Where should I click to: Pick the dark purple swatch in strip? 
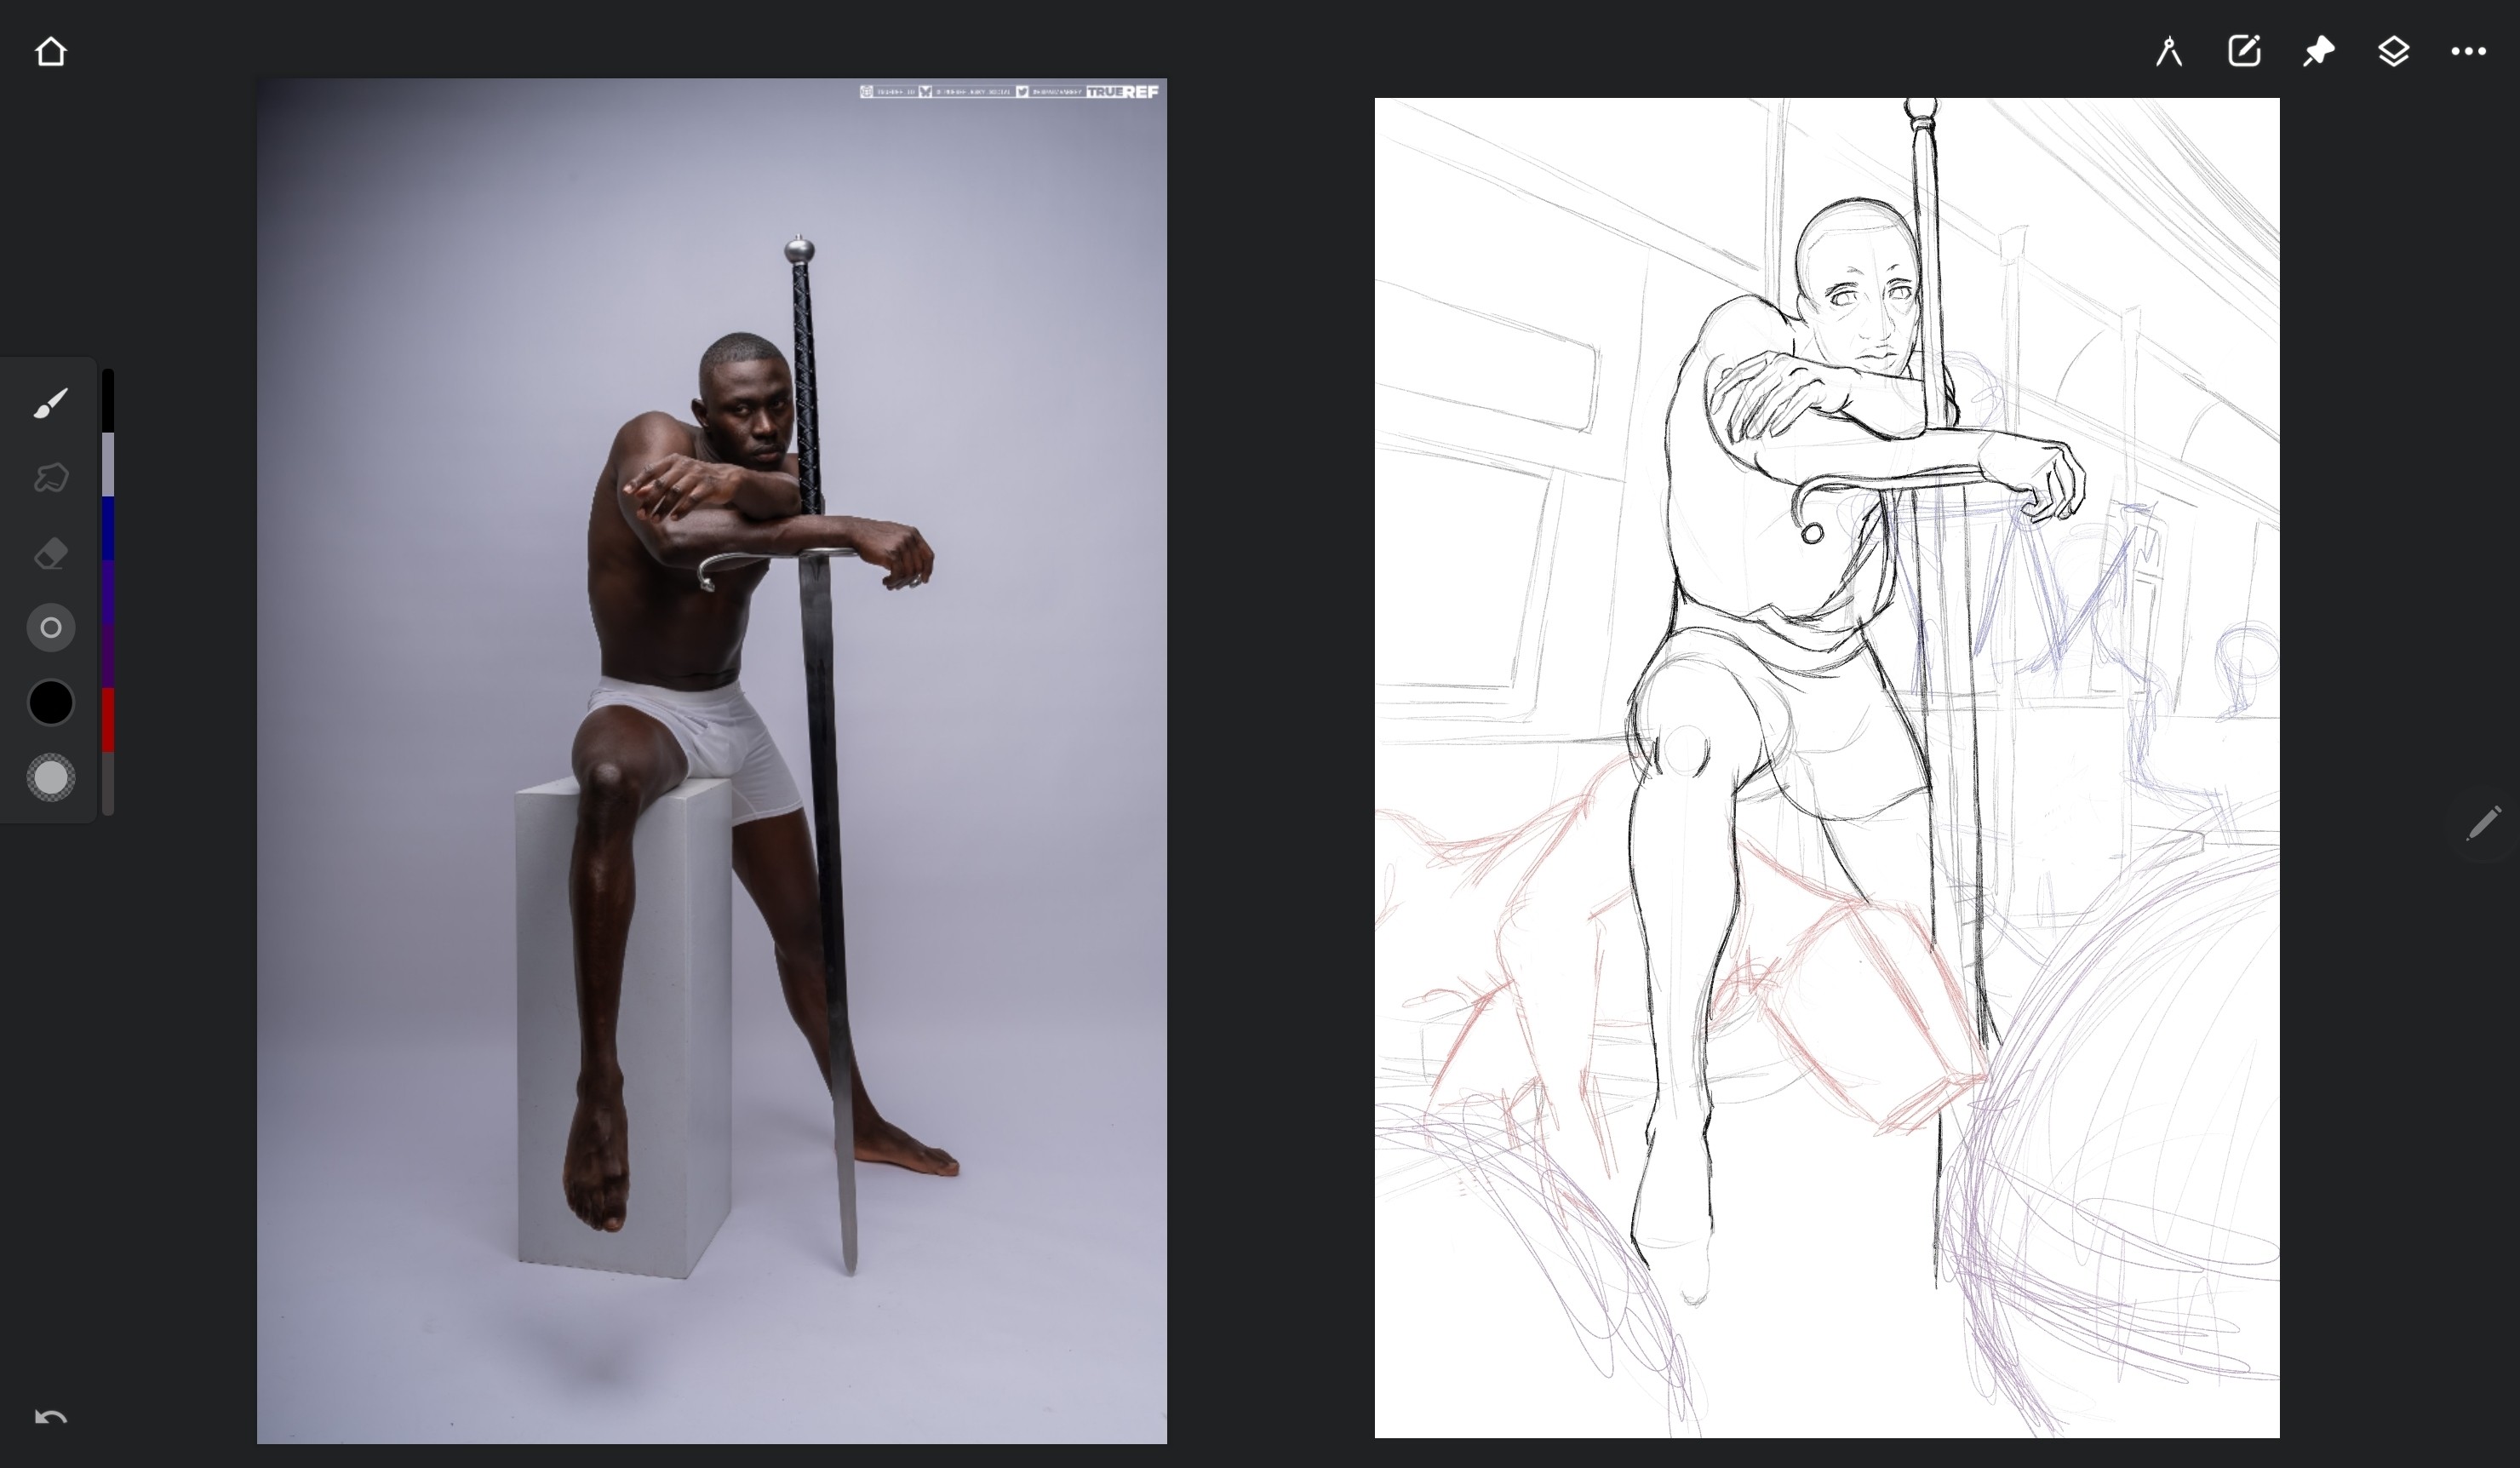click(x=108, y=655)
